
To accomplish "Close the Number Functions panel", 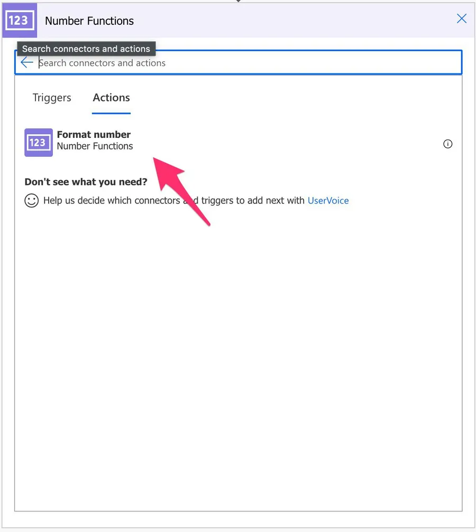I will coord(461,19).
